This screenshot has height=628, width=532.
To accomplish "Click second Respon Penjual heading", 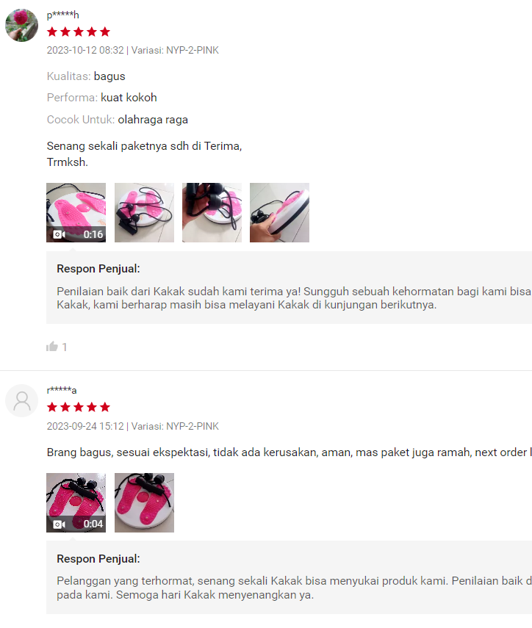I will click(x=98, y=559).
